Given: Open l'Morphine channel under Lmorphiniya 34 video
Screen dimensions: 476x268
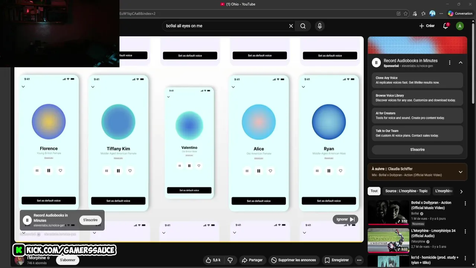Looking at the screenshot, I should pos(418,242).
